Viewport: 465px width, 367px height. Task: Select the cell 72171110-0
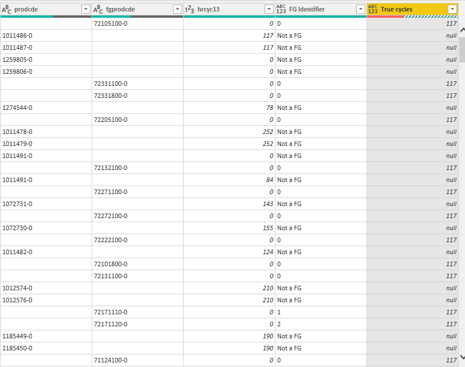point(137,312)
